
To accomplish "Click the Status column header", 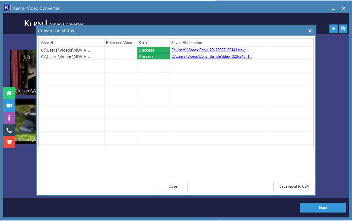I will coord(153,43).
